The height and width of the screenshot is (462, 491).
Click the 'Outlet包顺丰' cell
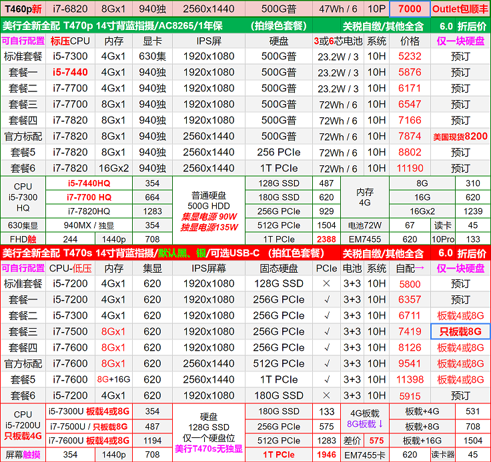tap(460, 9)
